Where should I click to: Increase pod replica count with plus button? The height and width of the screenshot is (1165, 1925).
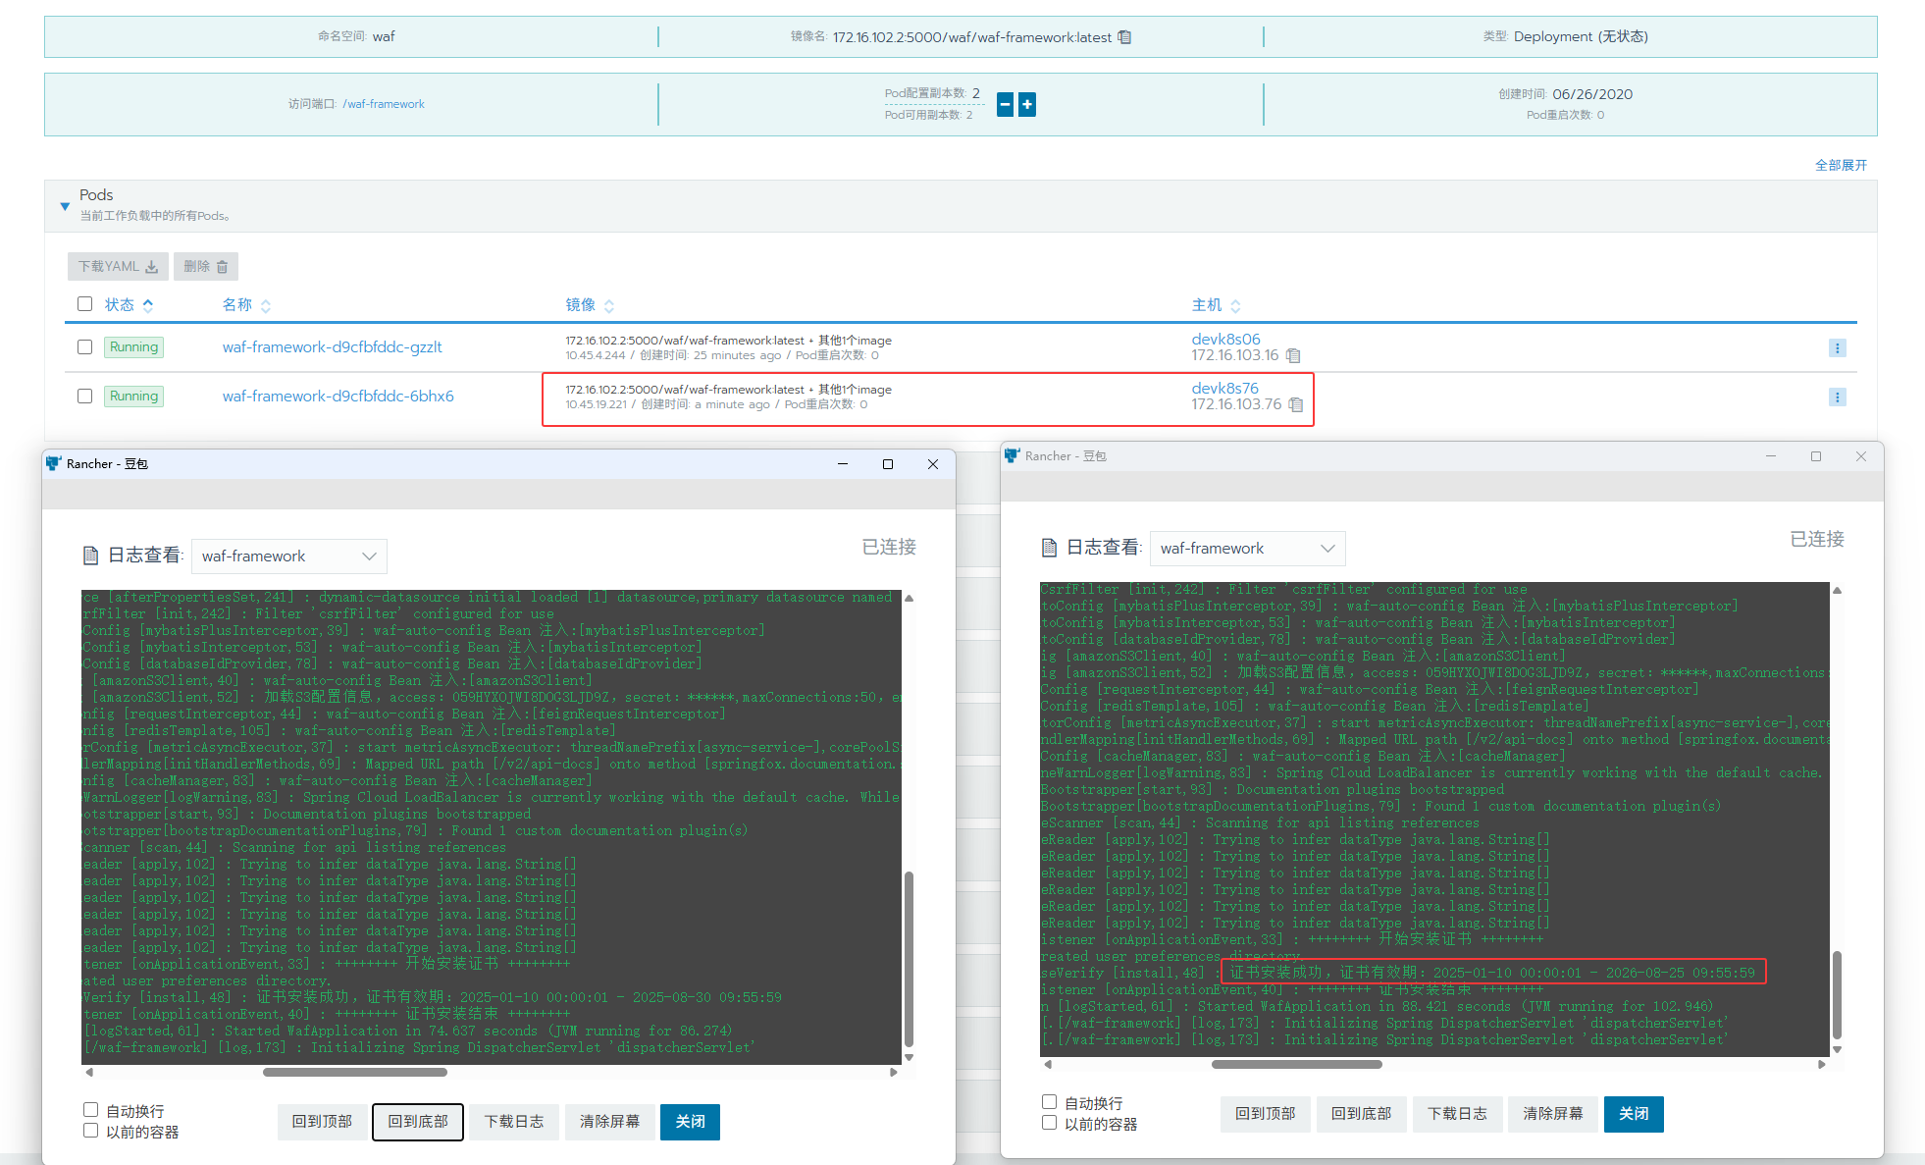pyautogui.click(x=1026, y=104)
